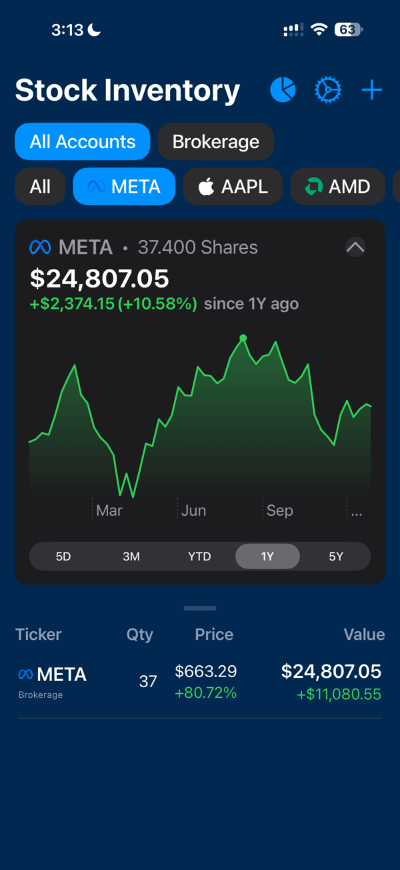Click the Meta logo in the META filter chip

[x=97, y=186]
